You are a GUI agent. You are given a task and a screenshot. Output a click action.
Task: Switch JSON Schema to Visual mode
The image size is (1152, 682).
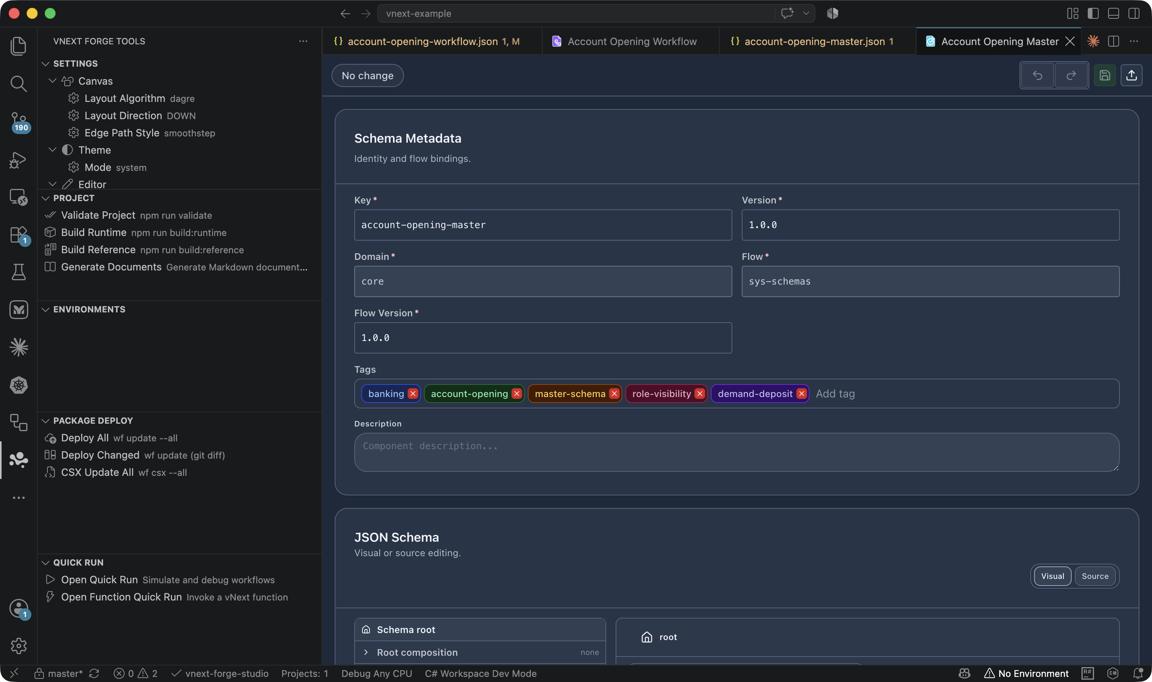point(1052,576)
